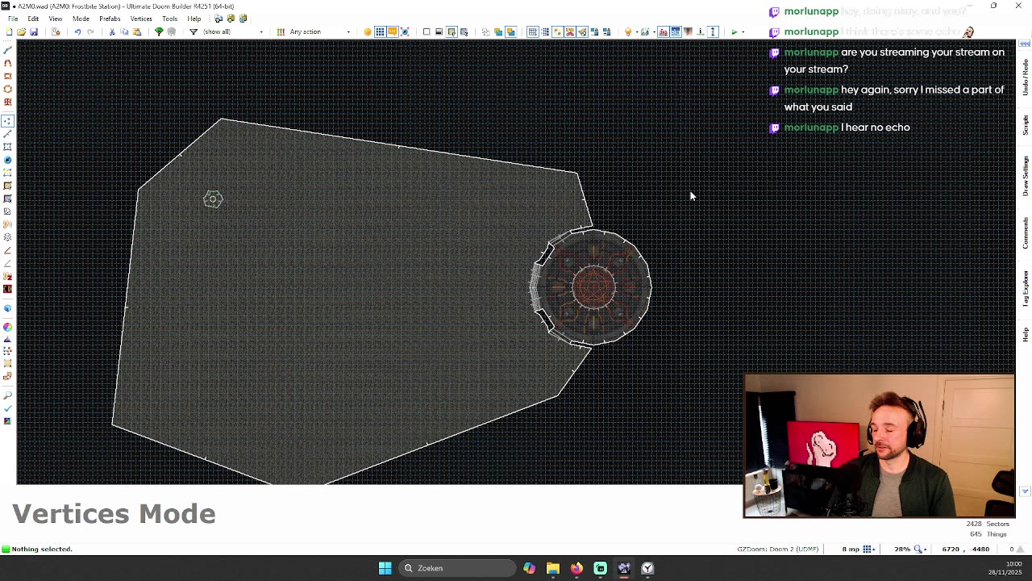The height and width of the screenshot is (581, 1032).
Task: Open the Edit menu
Action: [x=33, y=19]
